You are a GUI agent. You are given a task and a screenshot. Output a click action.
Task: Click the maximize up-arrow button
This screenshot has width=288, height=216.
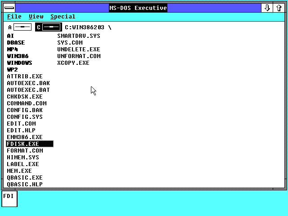pyautogui.click(x=279, y=8)
